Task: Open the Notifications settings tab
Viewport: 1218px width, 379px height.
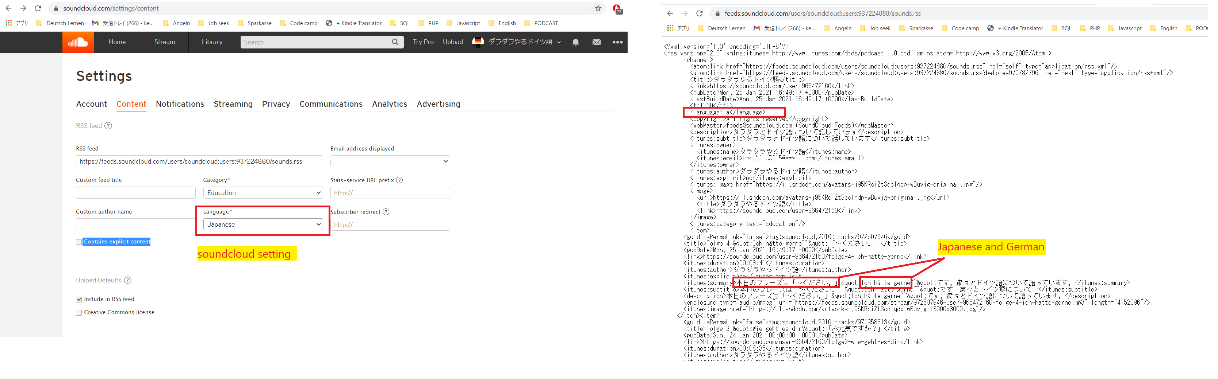Action: click(180, 104)
